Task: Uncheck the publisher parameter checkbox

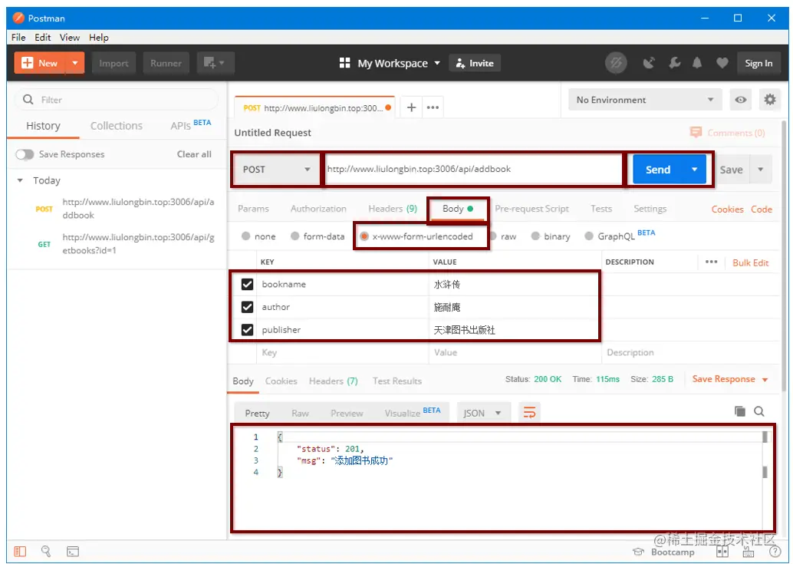Action: coord(247,330)
